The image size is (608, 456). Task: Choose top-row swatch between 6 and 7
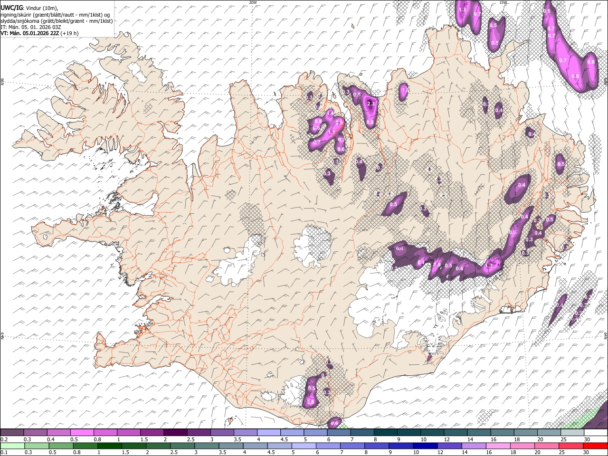coord(339,433)
